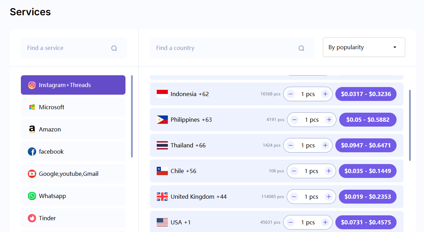This screenshot has width=424, height=232.
Task: Increase Indonesia quantity with plus icon
Action: (325, 94)
